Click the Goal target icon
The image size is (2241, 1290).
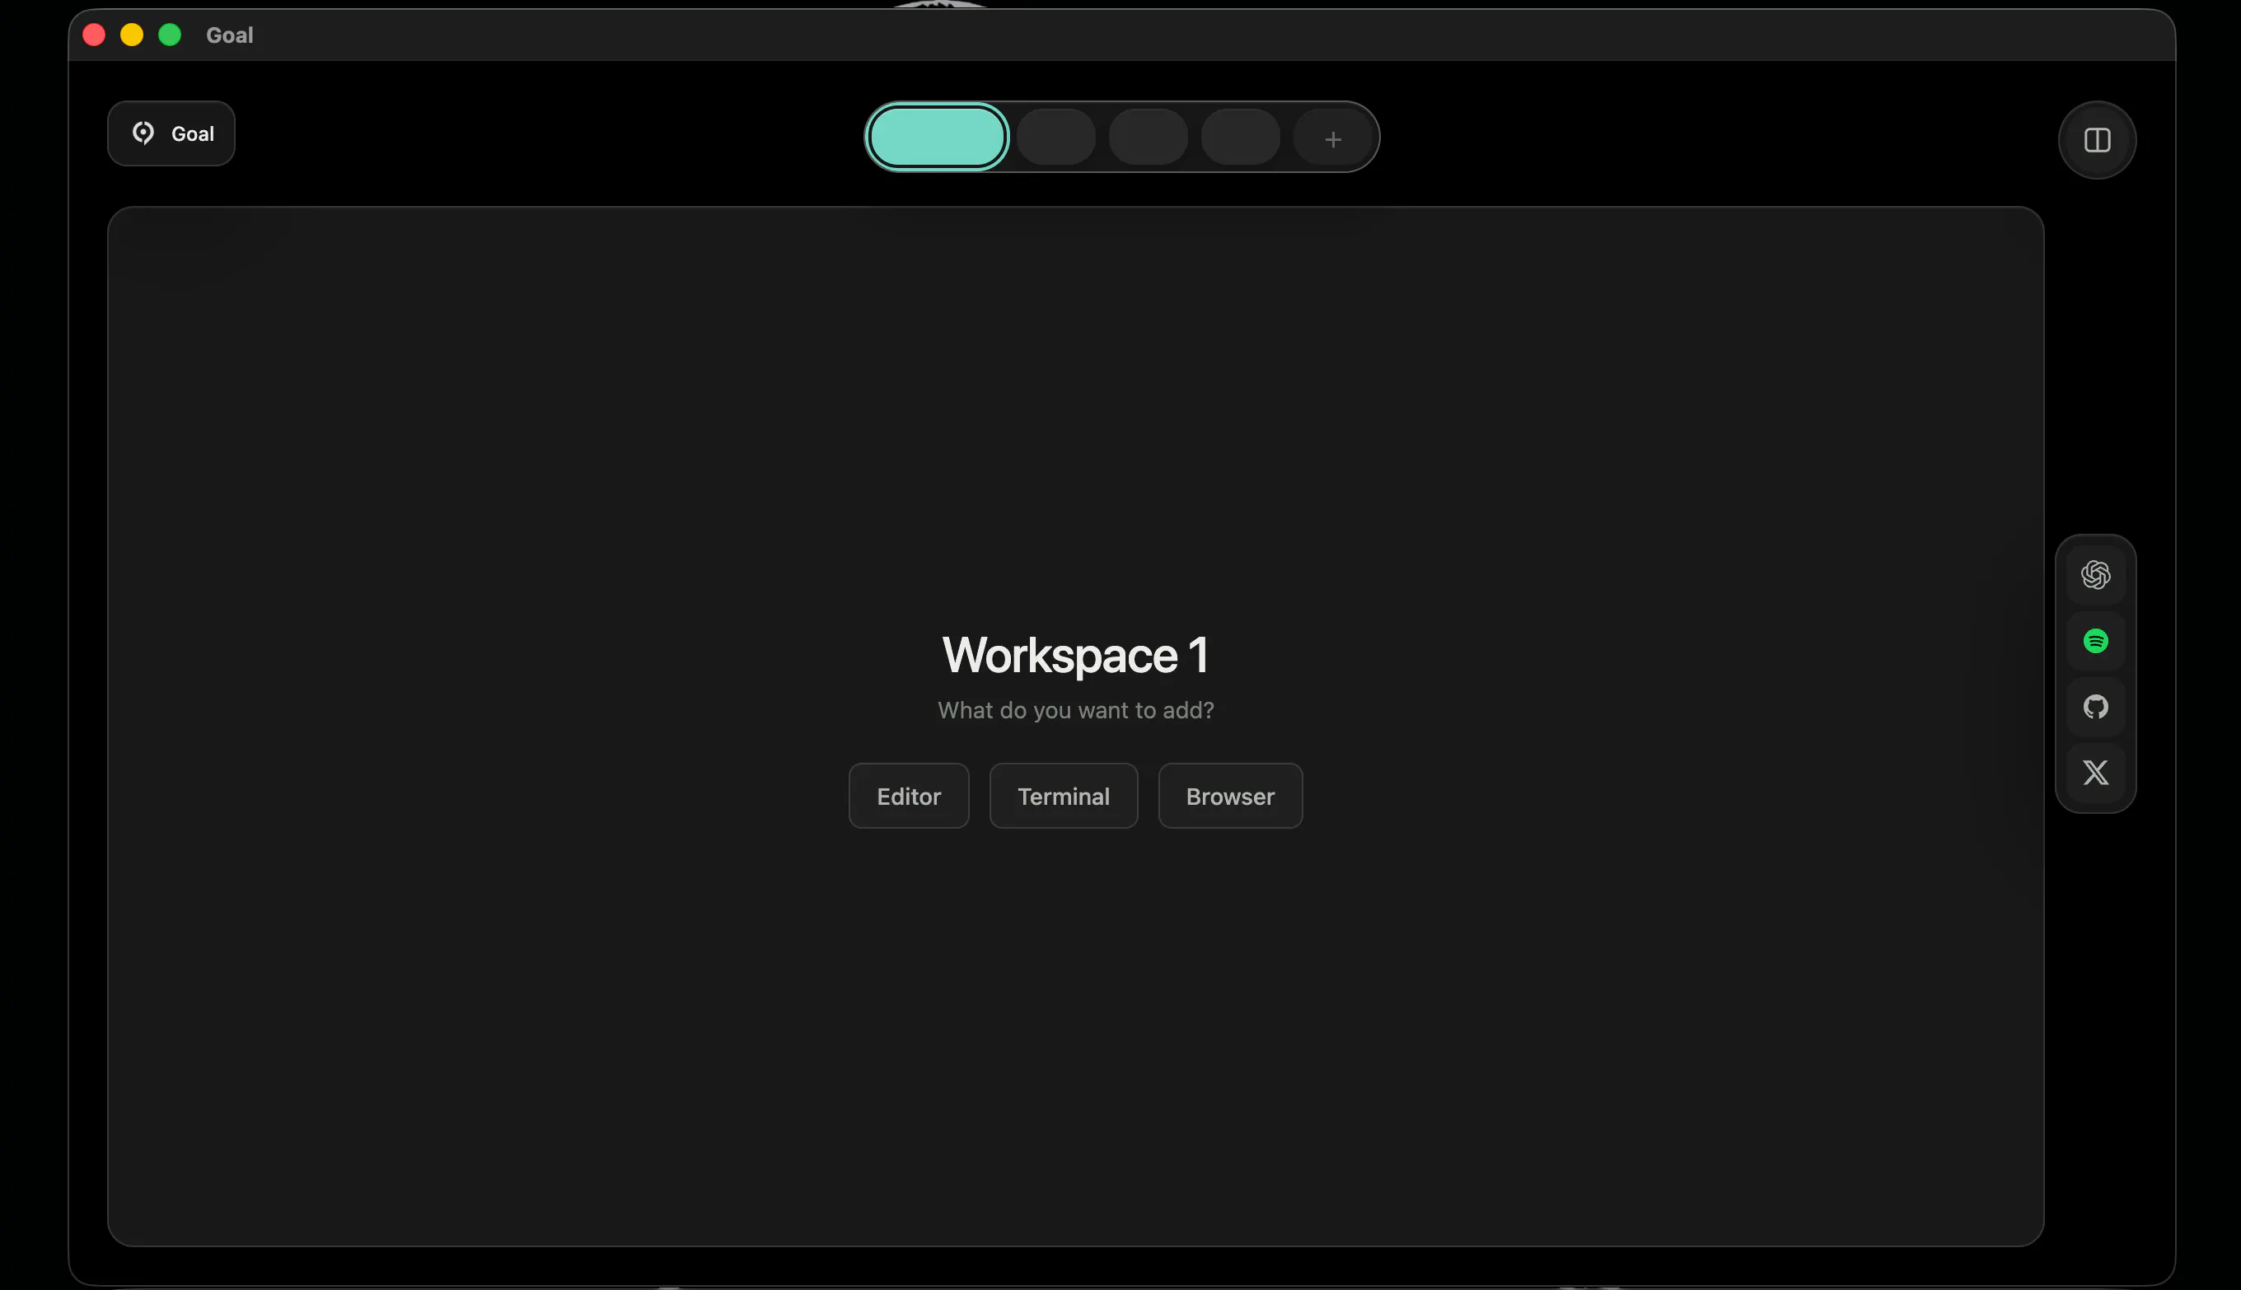tap(143, 133)
